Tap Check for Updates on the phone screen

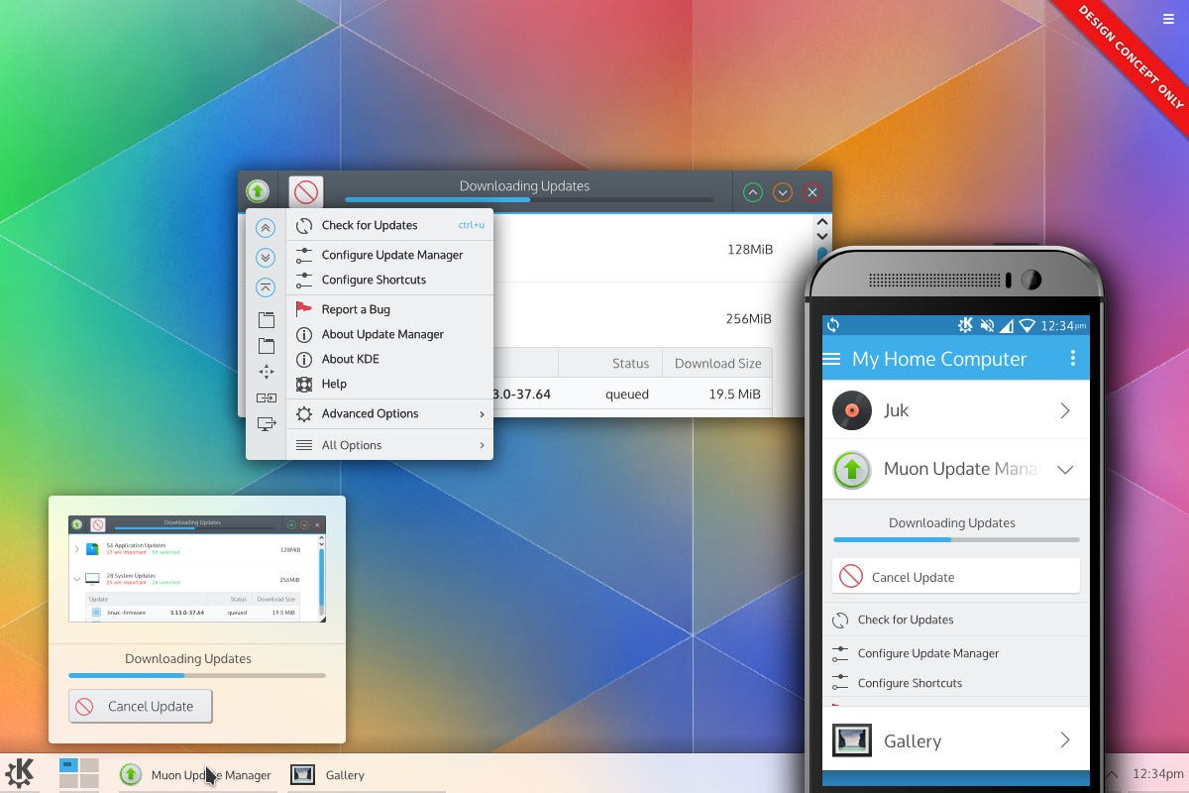(x=955, y=620)
